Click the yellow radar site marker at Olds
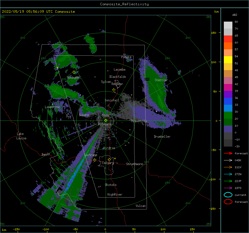The width and height of the screenshot is (249, 233). pyautogui.click(x=106, y=121)
